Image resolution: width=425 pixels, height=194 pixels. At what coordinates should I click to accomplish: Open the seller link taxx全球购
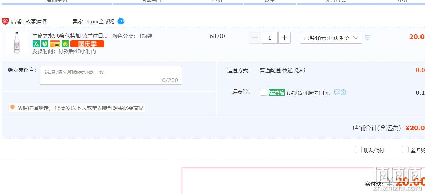click(x=101, y=21)
